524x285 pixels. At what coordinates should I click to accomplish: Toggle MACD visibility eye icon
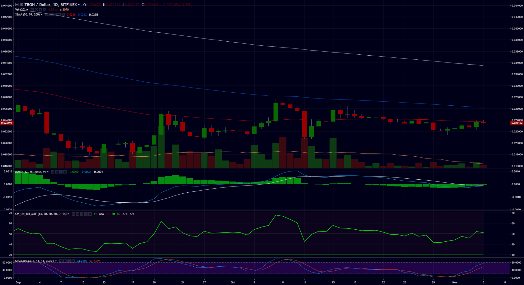[53, 172]
